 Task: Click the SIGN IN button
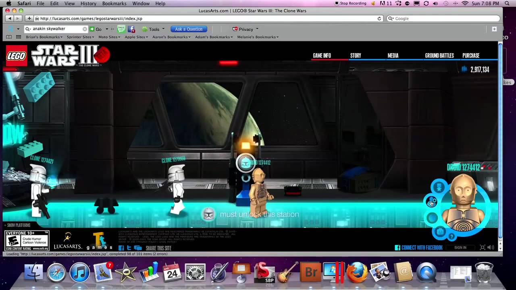coord(460,248)
